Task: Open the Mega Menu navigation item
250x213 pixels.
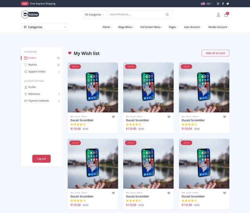Action: [x=126, y=27]
